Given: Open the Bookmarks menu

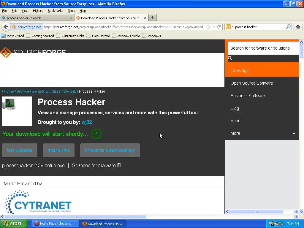Looking at the screenshot, I should (56, 11).
